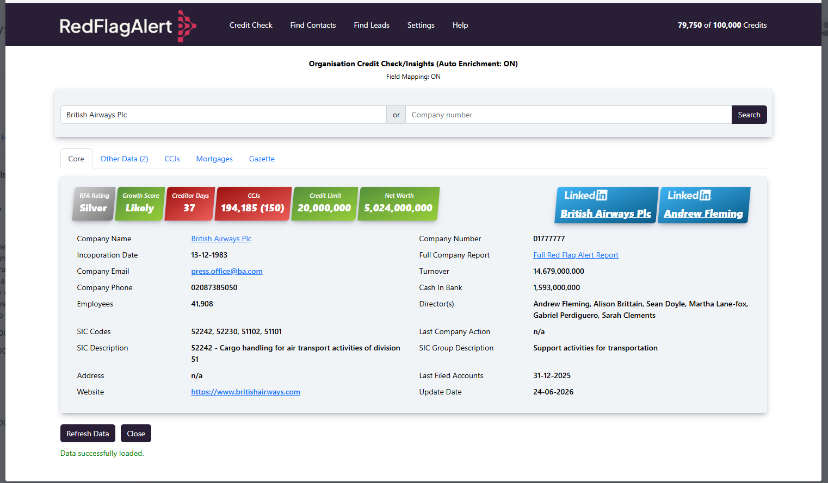This screenshot has width=828, height=483.
Task: Focus the company name search field
Action: [224, 115]
